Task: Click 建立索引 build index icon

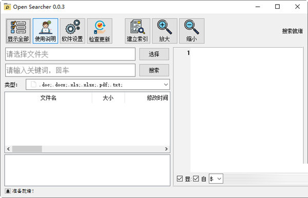Action: [x=138, y=31]
